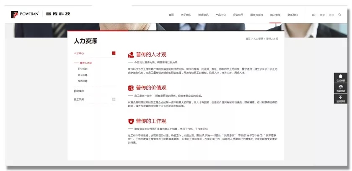Click the icon beside 普传的价值观 heading

coord(131,88)
